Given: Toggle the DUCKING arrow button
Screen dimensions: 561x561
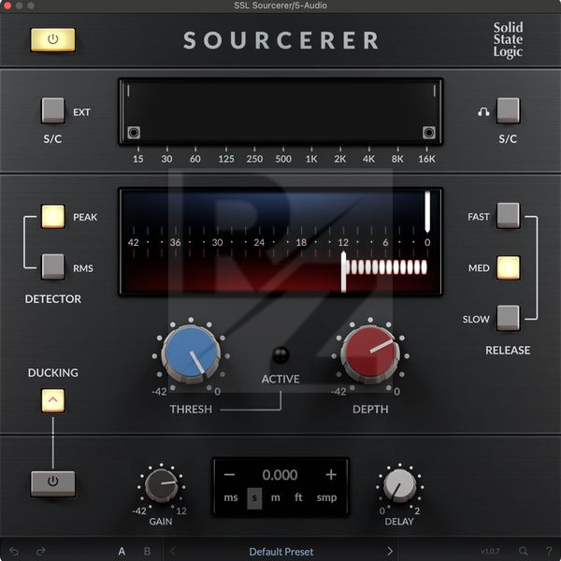Looking at the screenshot, I should pyautogui.click(x=53, y=401).
